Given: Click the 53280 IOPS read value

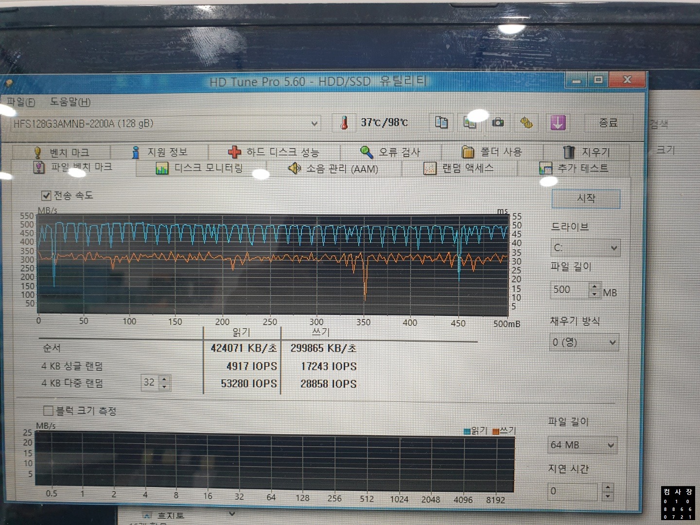Looking at the screenshot, I should tap(249, 384).
